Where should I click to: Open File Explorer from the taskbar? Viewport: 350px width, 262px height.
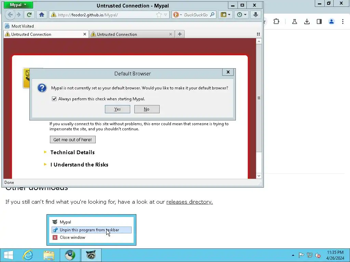pyautogui.click(x=49, y=255)
